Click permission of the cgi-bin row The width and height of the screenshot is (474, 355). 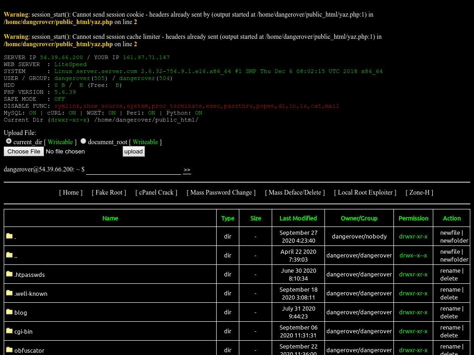click(413, 331)
